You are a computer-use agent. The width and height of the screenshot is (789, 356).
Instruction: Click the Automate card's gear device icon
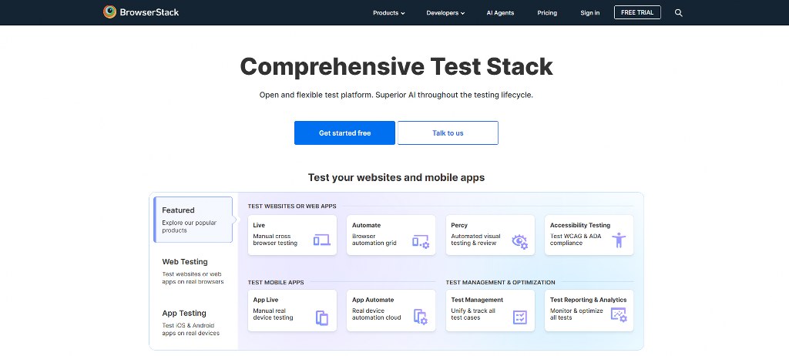click(421, 242)
